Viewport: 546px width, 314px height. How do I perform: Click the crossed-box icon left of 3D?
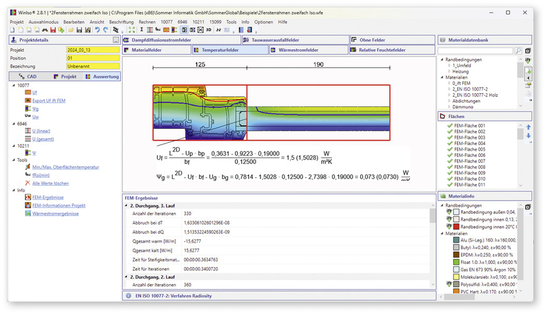(200, 30)
